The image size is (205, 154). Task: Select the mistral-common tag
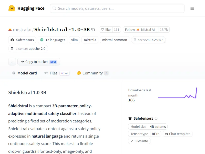pos(115,40)
